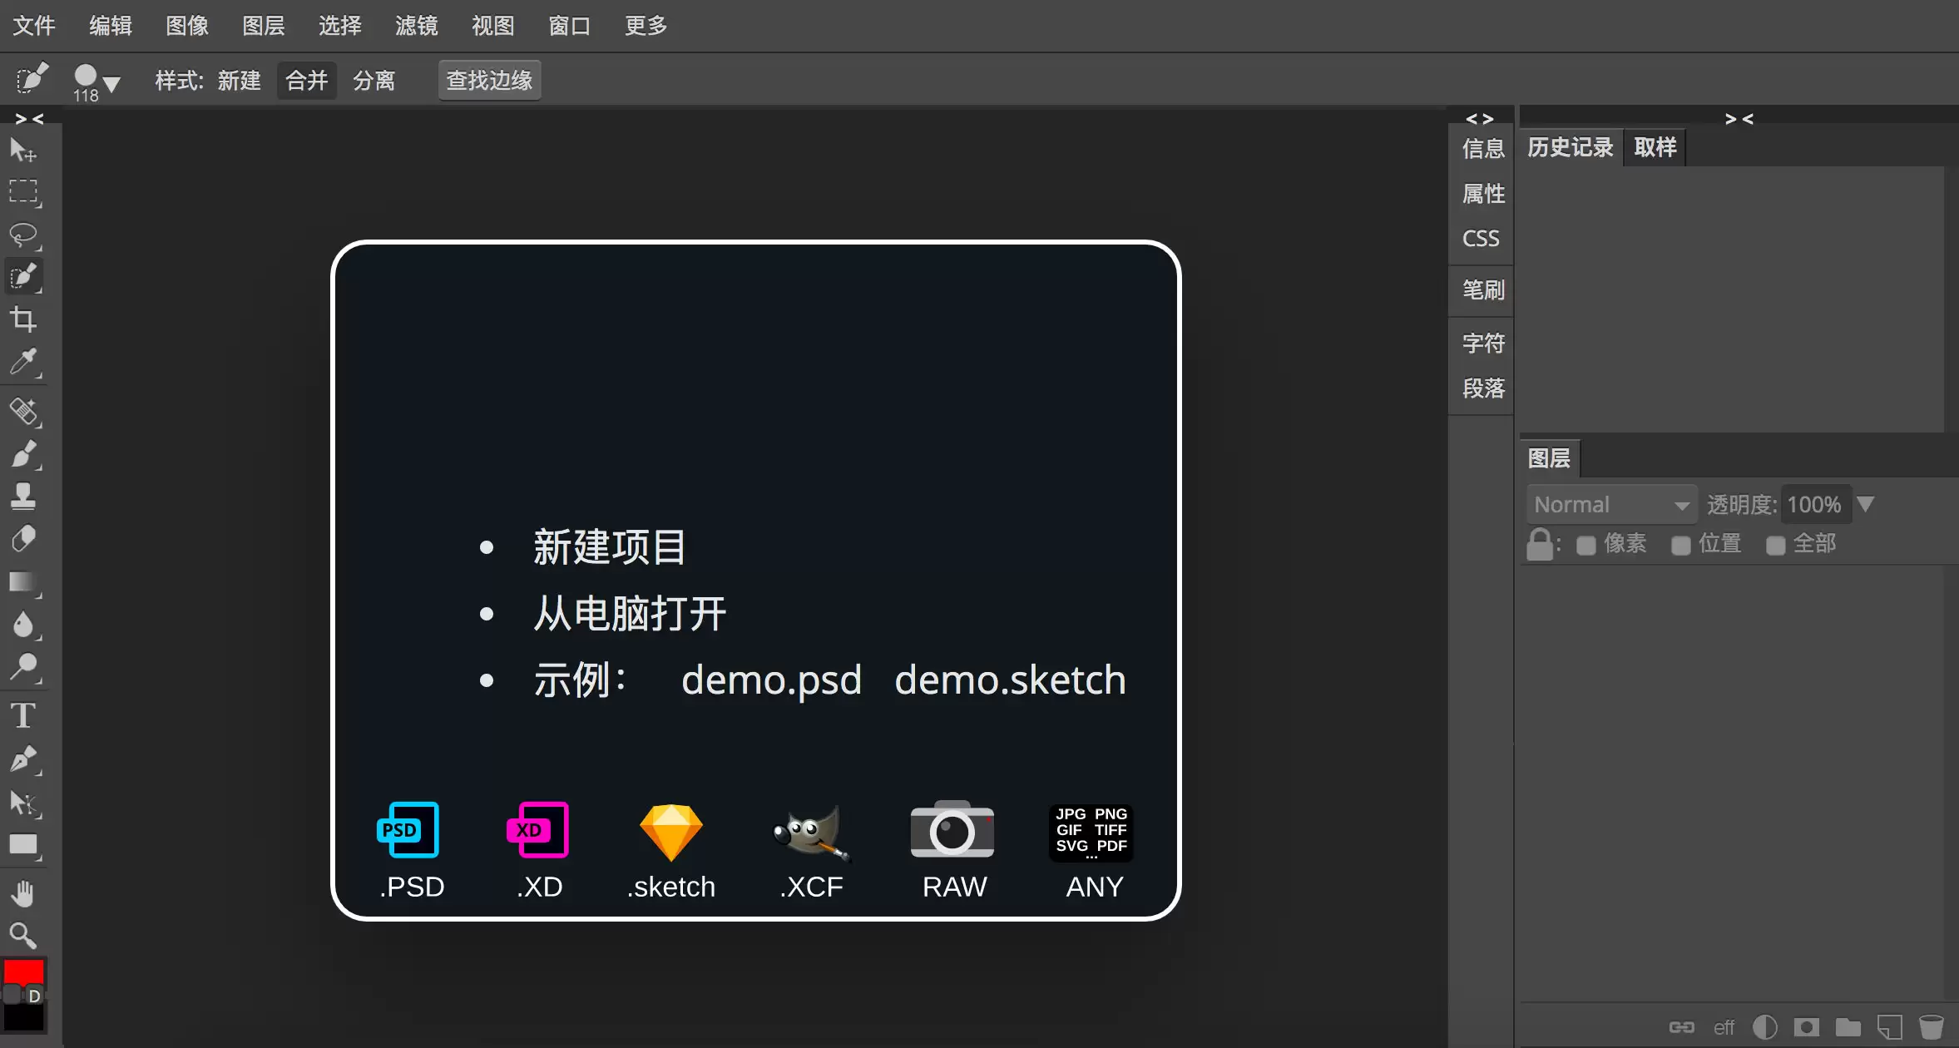Select the Eraser tool
The width and height of the screenshot is (1959, 1048).
pyautogui.click(x=23, y=539)
